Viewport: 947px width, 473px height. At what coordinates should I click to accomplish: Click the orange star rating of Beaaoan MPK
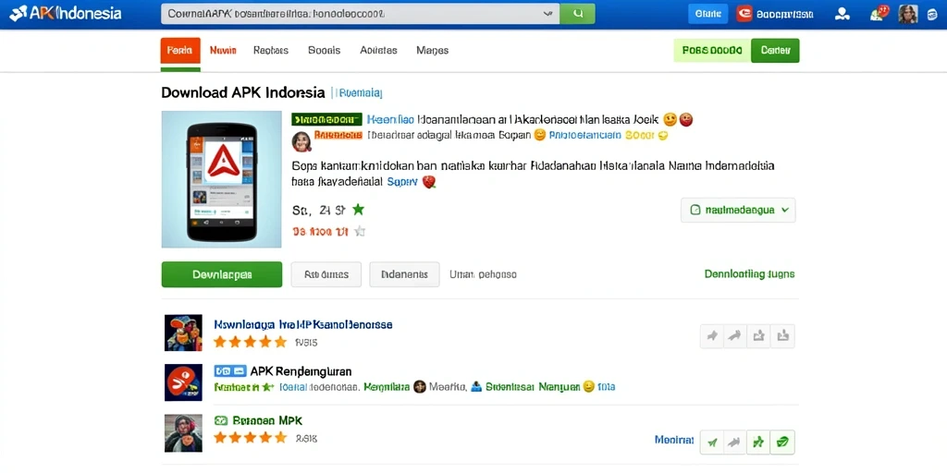coord(250,437)
